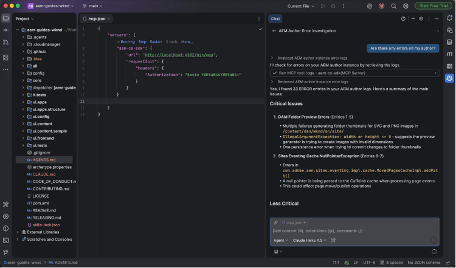Open chat panel vertical ellipsis menu
This screenshot has height=268, width=456.
[429, 19]
